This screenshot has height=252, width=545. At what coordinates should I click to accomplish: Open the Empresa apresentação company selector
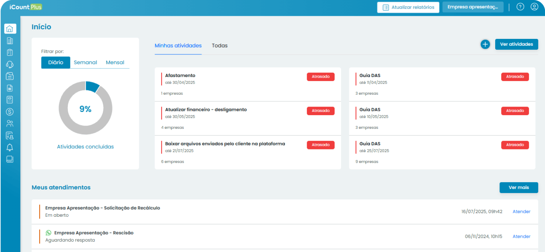pos(472,7)
